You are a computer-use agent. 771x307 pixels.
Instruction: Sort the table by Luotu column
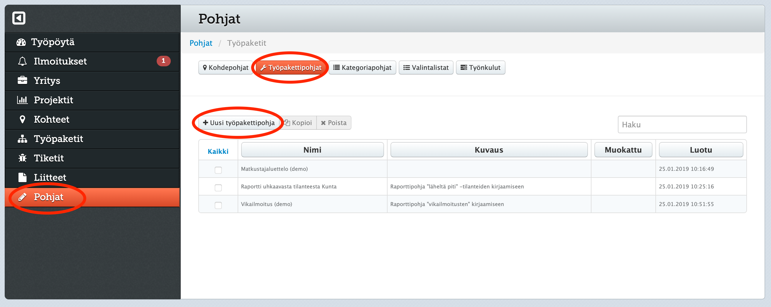(701, 150)
